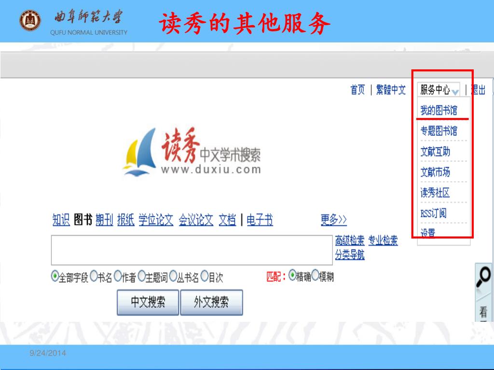
Task: Click the 外文搜索 button
Action: 211,303
